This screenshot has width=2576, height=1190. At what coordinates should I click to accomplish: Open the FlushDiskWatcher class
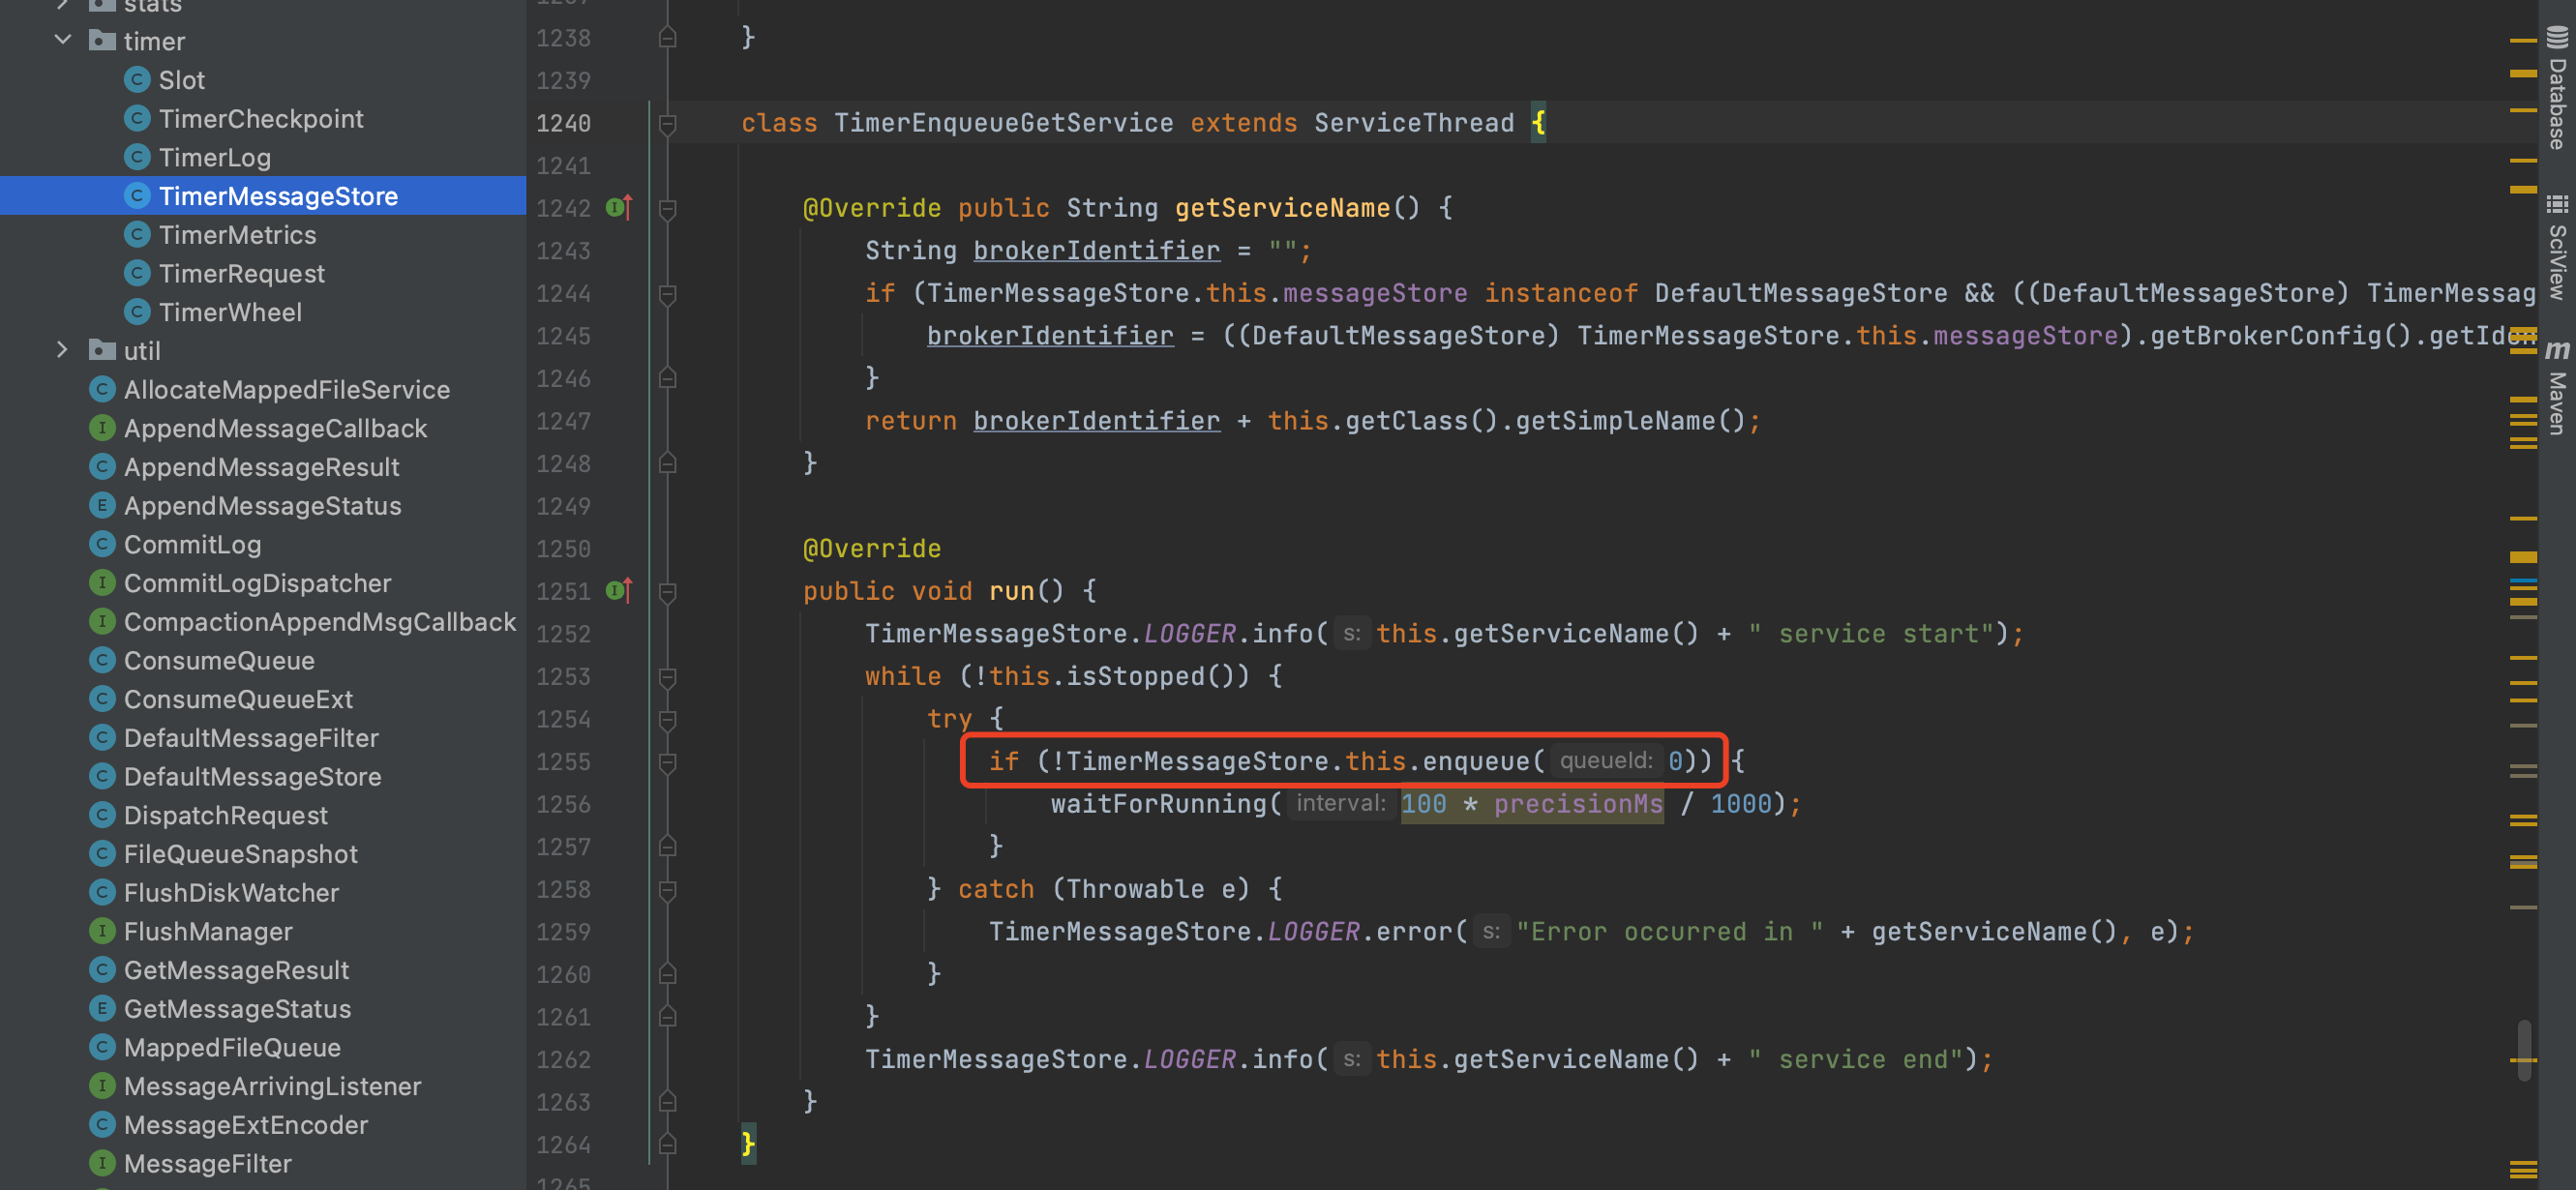click(230, 892)
